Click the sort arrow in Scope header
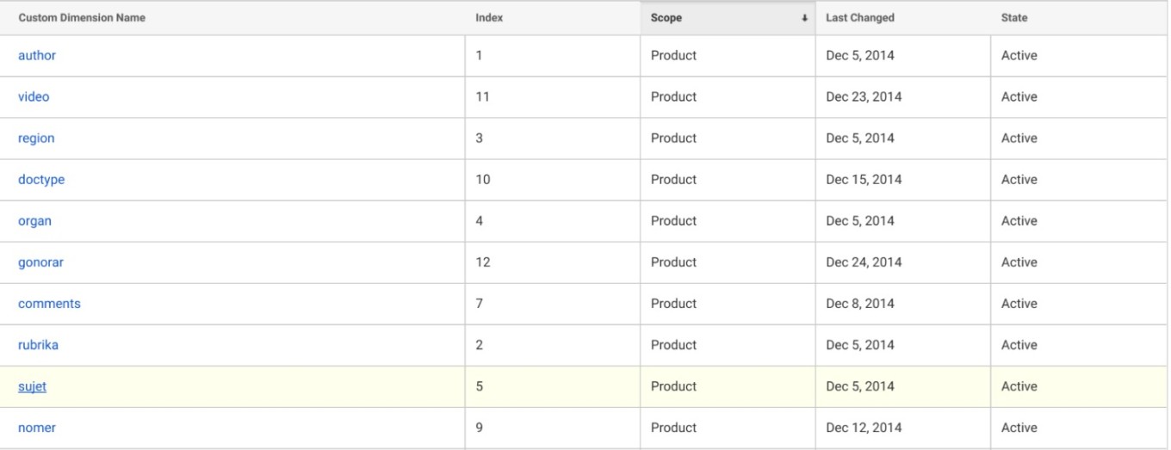The image size is (1171, 450). click(x=805, y=18)
